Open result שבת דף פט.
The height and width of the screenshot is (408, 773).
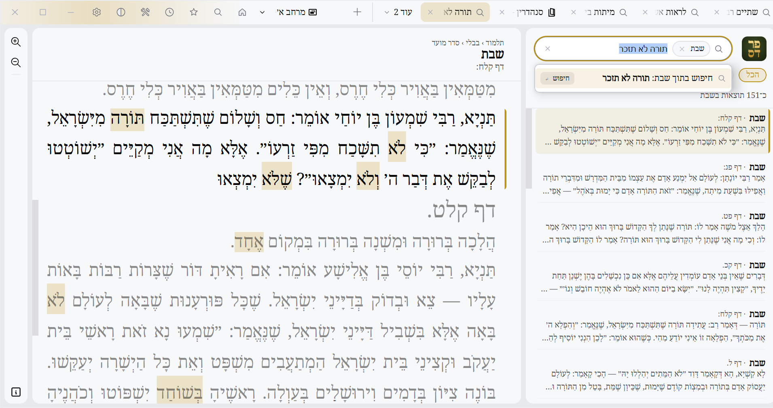coord(652,228)
